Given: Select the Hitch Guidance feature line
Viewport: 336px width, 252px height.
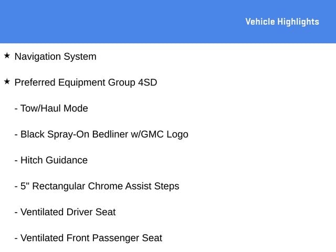Looking at the screenshot, I should 51,160.
